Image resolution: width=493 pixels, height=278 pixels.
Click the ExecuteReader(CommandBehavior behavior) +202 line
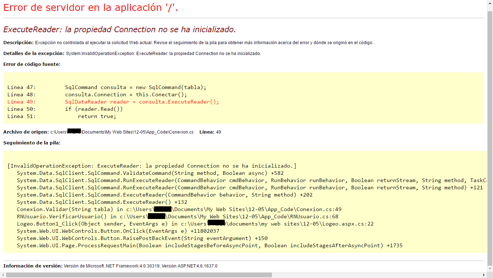point(165,195)
